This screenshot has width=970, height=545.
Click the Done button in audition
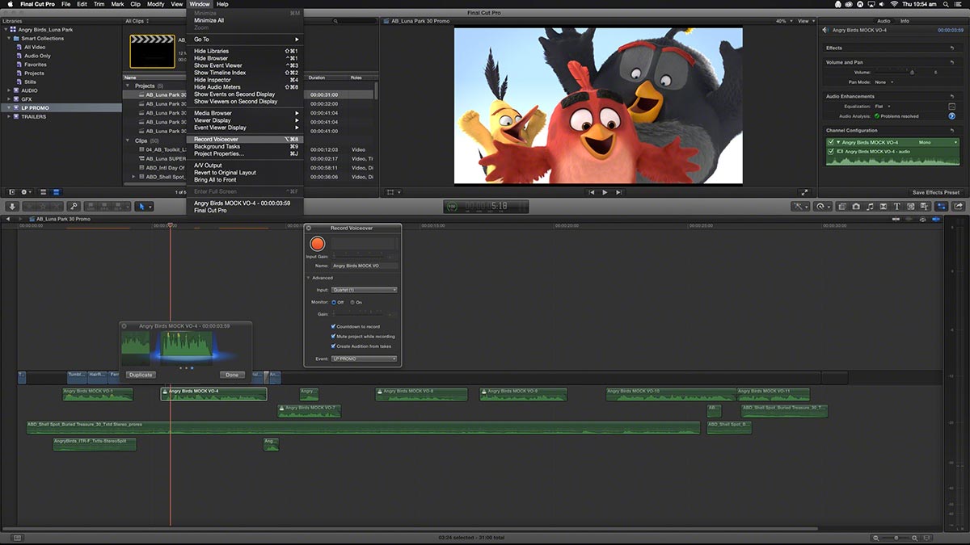coord(232,375)
